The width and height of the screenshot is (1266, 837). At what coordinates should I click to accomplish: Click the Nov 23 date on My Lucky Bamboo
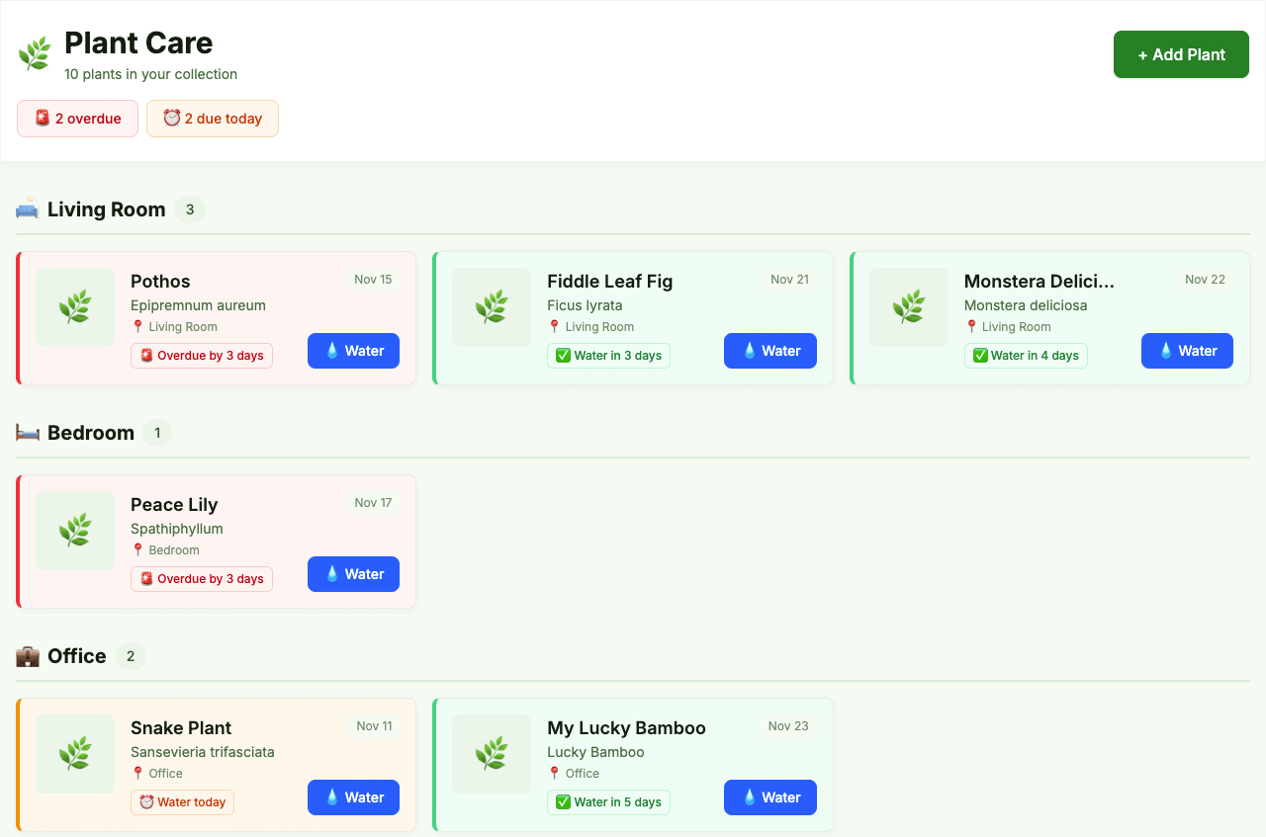788,725
